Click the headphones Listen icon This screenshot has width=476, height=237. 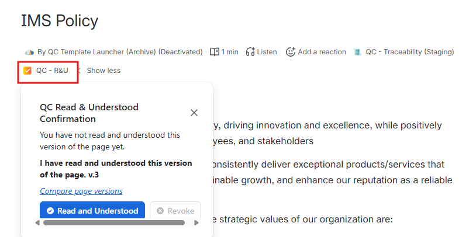250,52
